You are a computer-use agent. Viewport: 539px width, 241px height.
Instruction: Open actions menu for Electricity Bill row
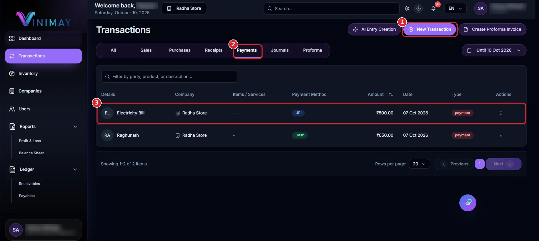tap(501, 113)
